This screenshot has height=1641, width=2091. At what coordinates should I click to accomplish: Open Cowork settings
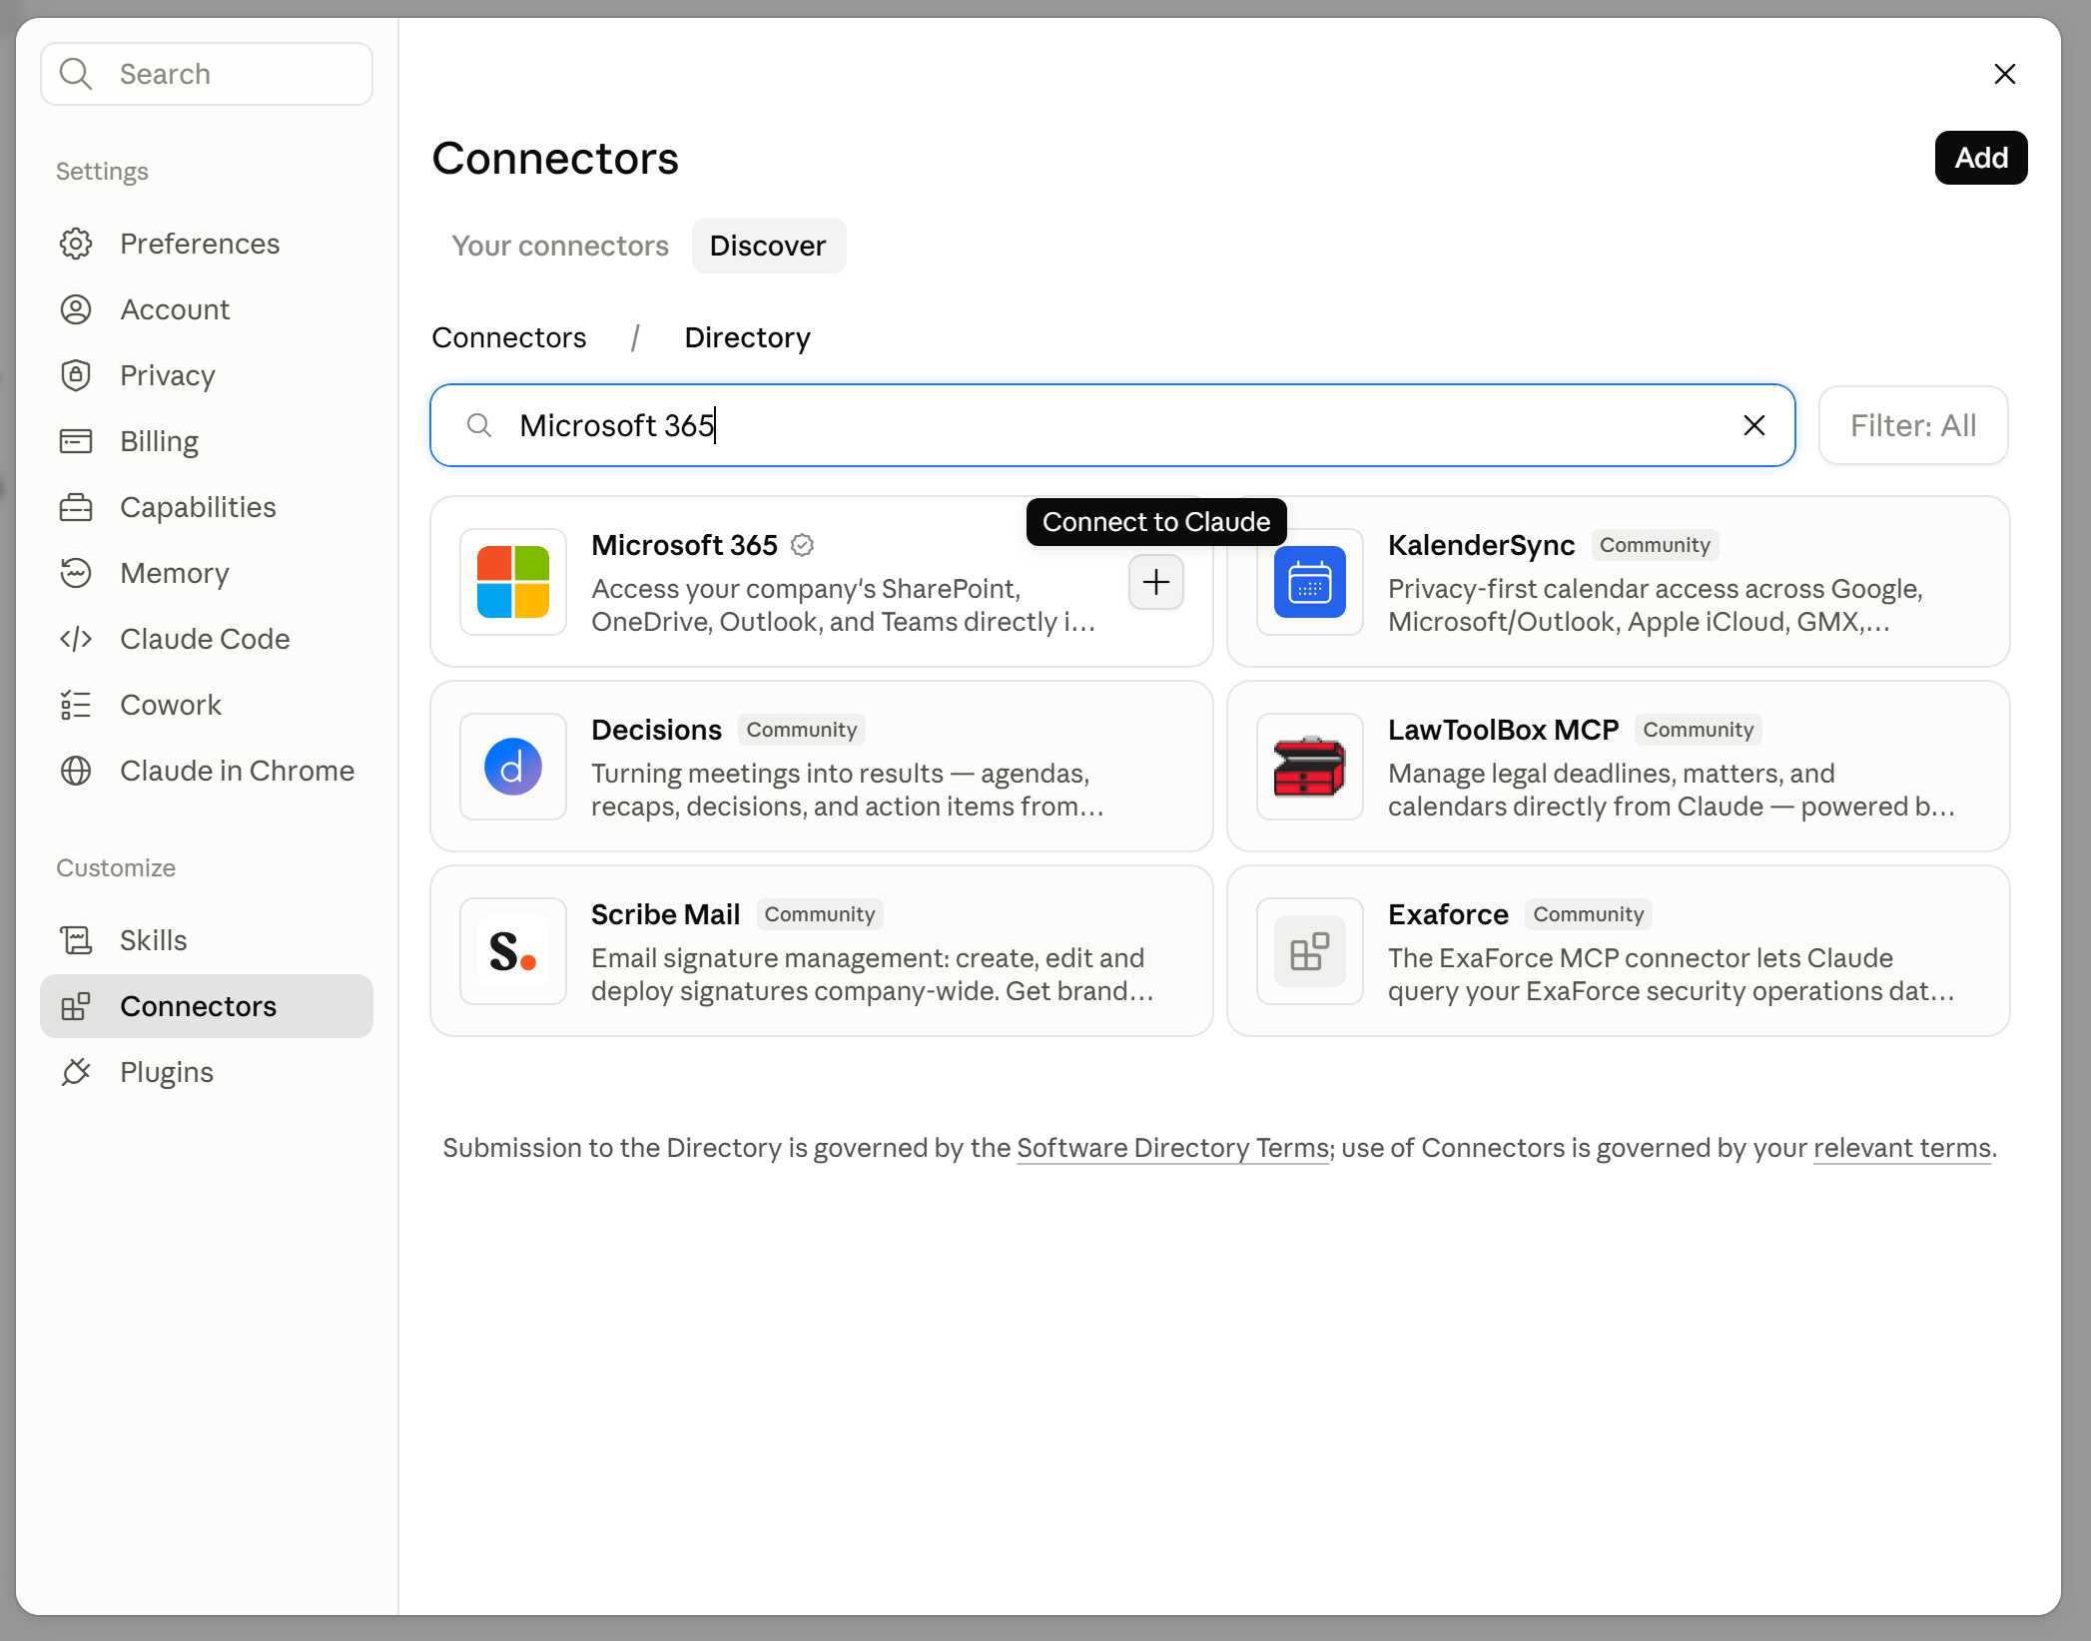tap(207, 705)
